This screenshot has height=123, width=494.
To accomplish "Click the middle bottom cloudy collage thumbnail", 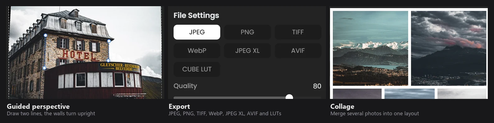I will (409, 94).
